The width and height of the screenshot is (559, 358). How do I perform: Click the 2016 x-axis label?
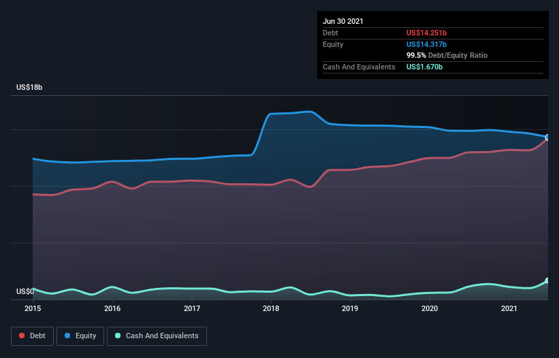click(x=112, y=308)
